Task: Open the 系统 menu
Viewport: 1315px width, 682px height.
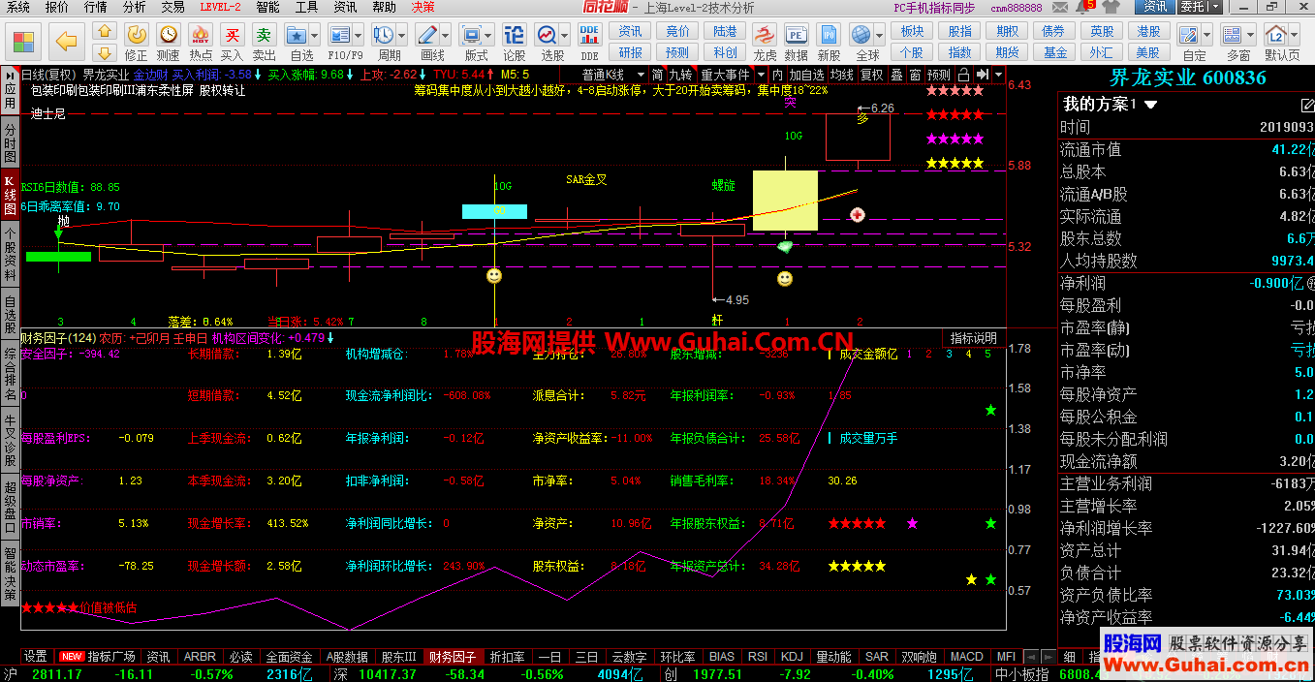Action: pos(18,7)
